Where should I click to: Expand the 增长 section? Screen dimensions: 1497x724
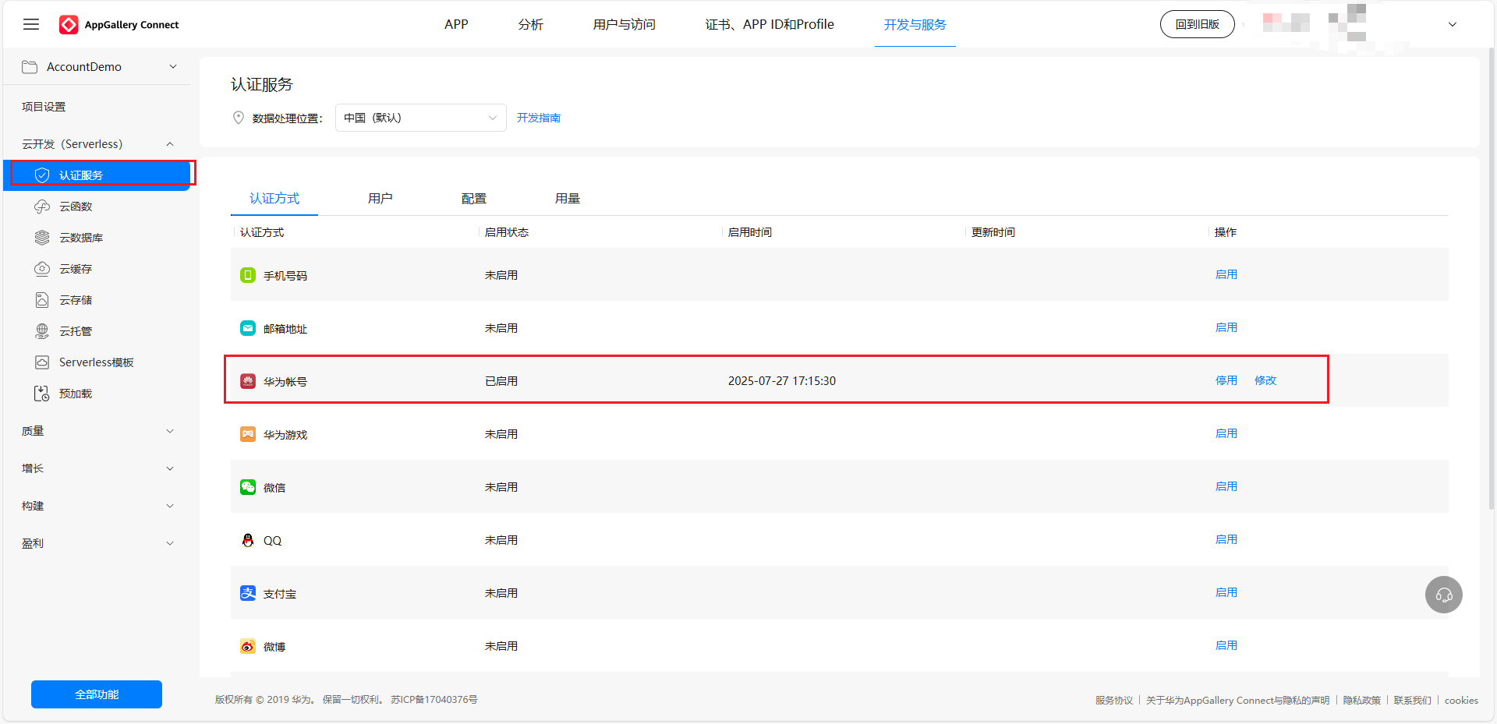click(x=170, y=468)
